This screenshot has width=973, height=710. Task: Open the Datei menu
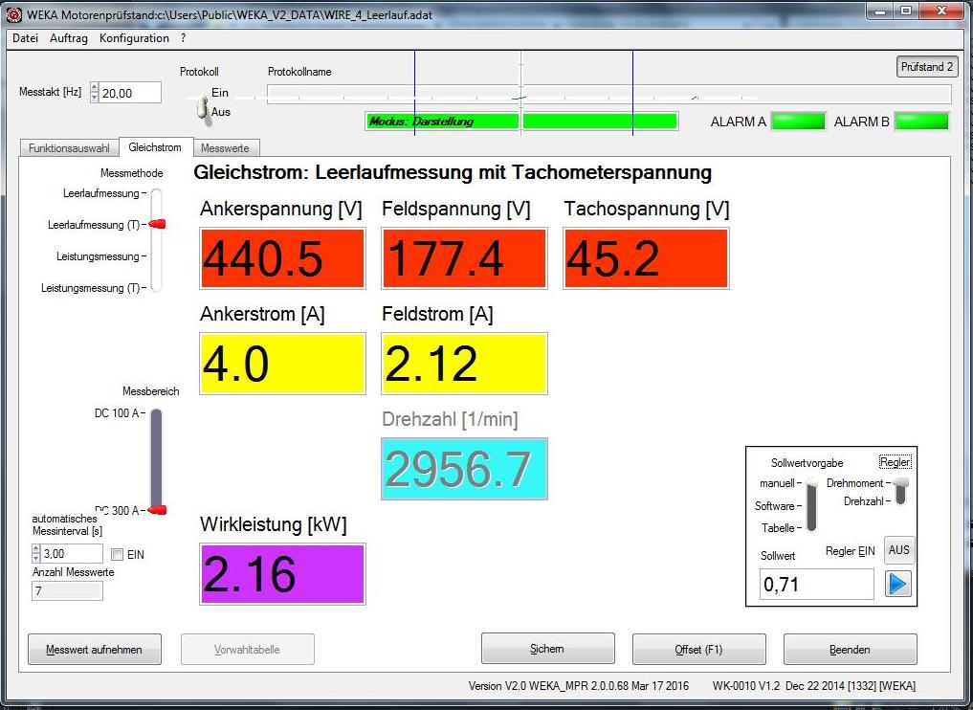[x=25, y=38]
